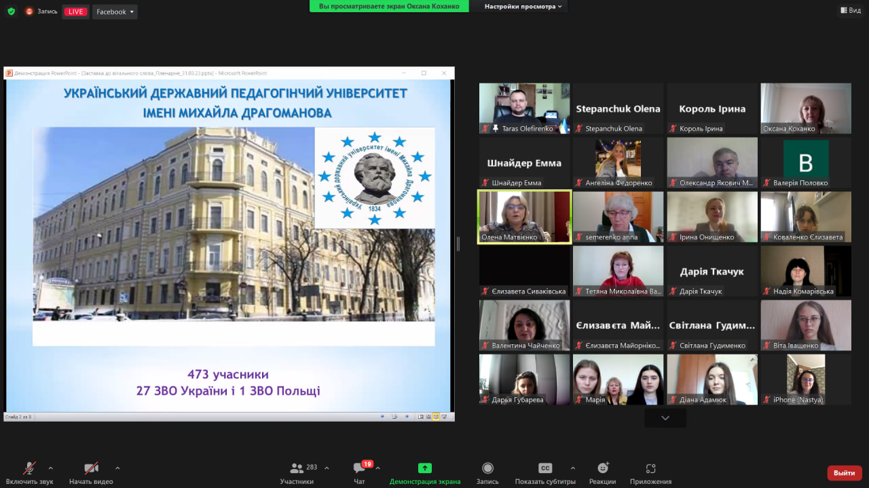The width and height of the screenshot is (869, 488).
Task: Select Оксана Коханко's video tile
Action: (x=806, y=108)
